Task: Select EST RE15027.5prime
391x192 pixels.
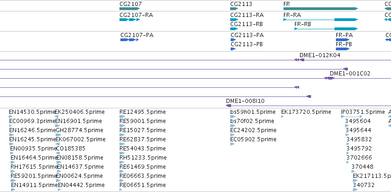Action: tap(142, 130)
